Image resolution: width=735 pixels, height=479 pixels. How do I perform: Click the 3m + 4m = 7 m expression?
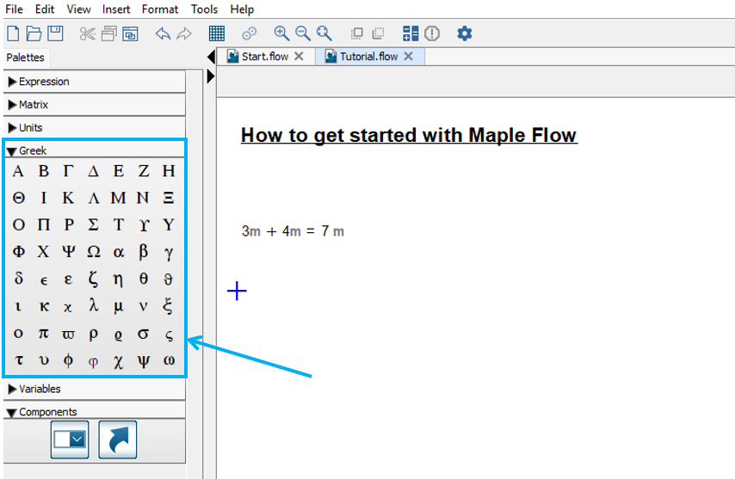(x=293, y=230)
